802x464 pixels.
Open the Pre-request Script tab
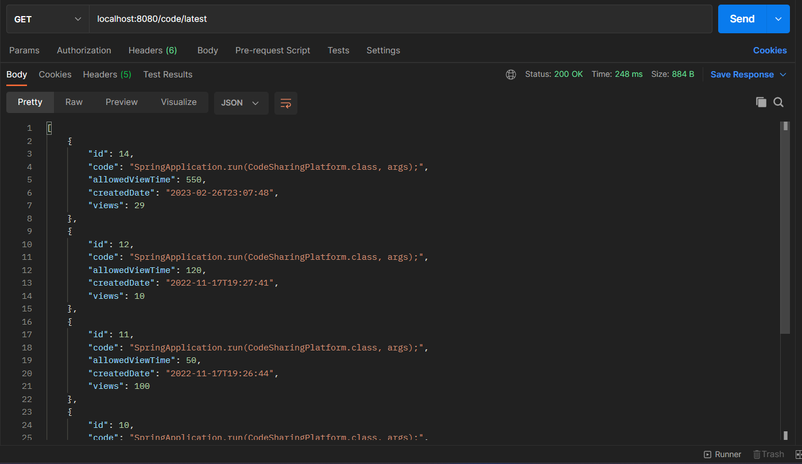point(273,50)
